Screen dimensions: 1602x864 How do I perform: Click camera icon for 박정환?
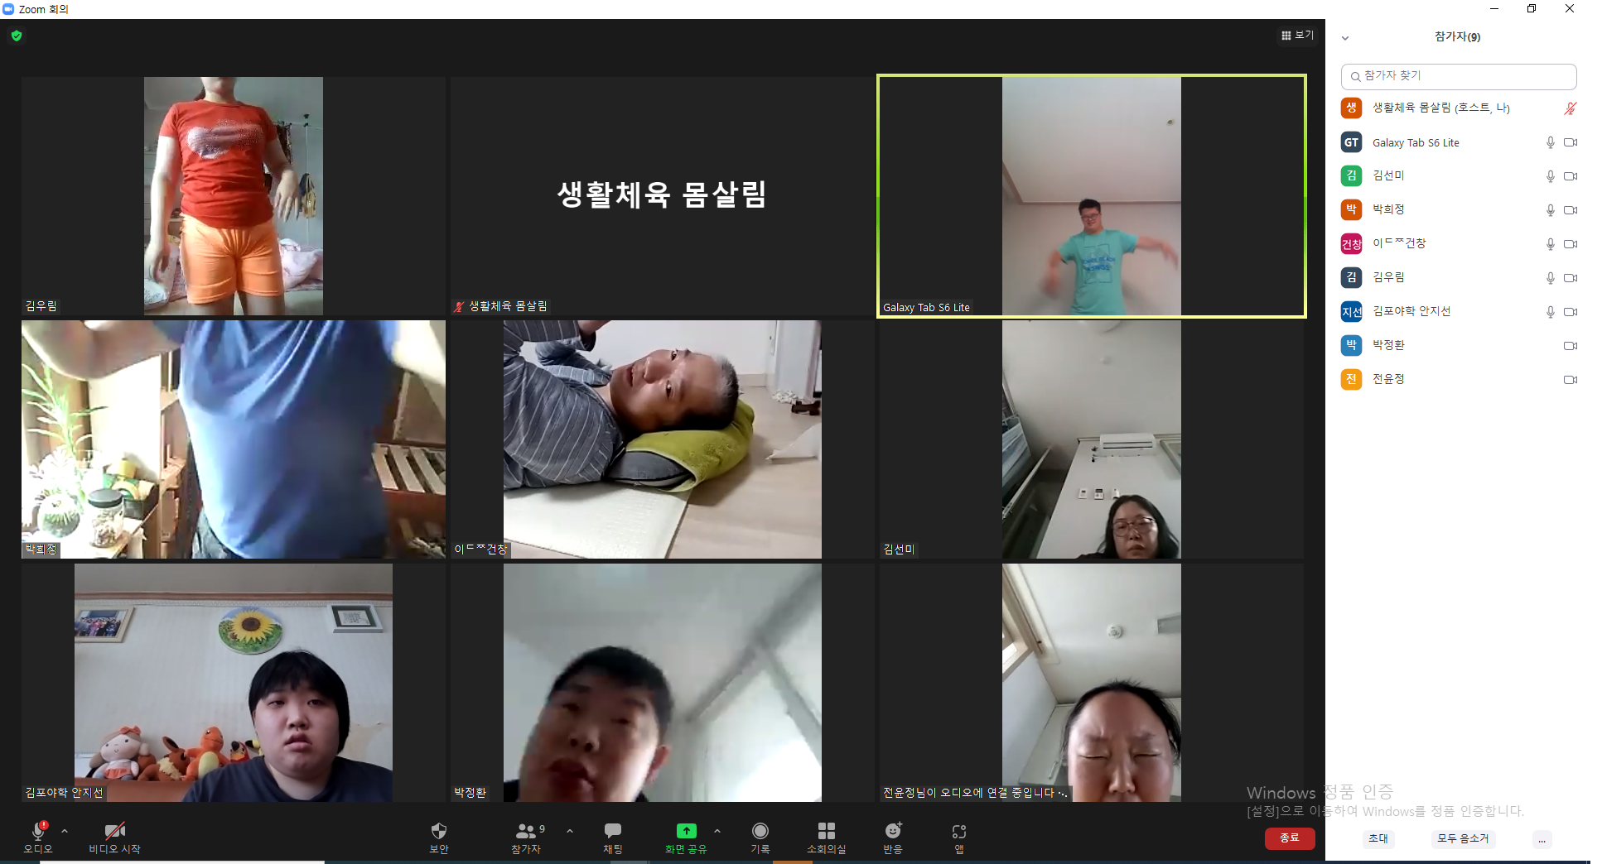tap(1571, 346)
